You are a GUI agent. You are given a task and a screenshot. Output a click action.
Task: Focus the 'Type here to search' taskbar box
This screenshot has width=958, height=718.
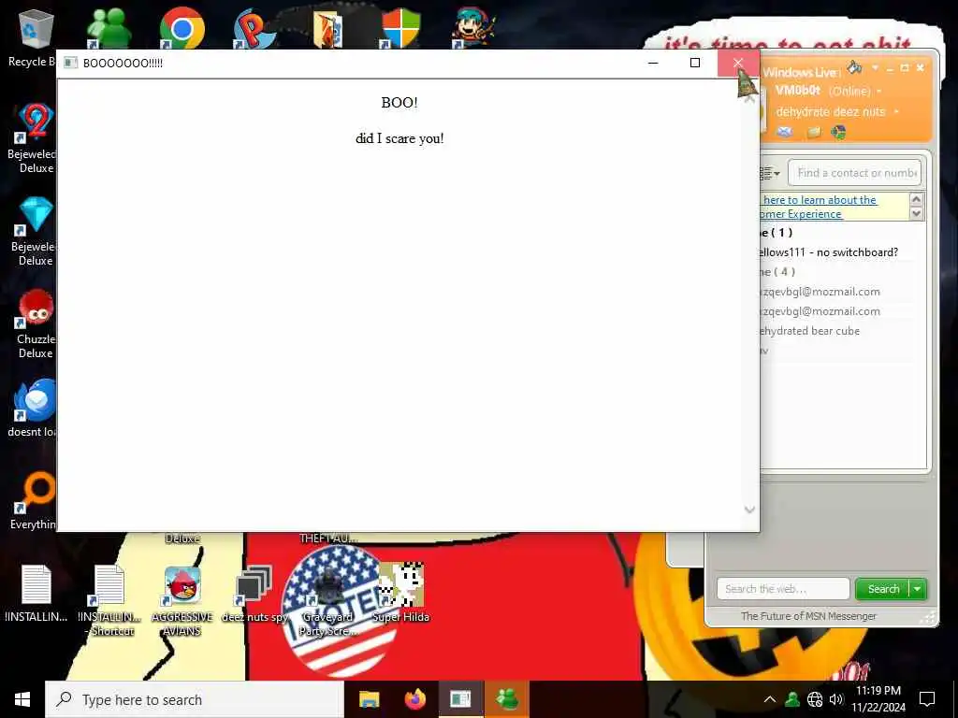tap(196, 699)
